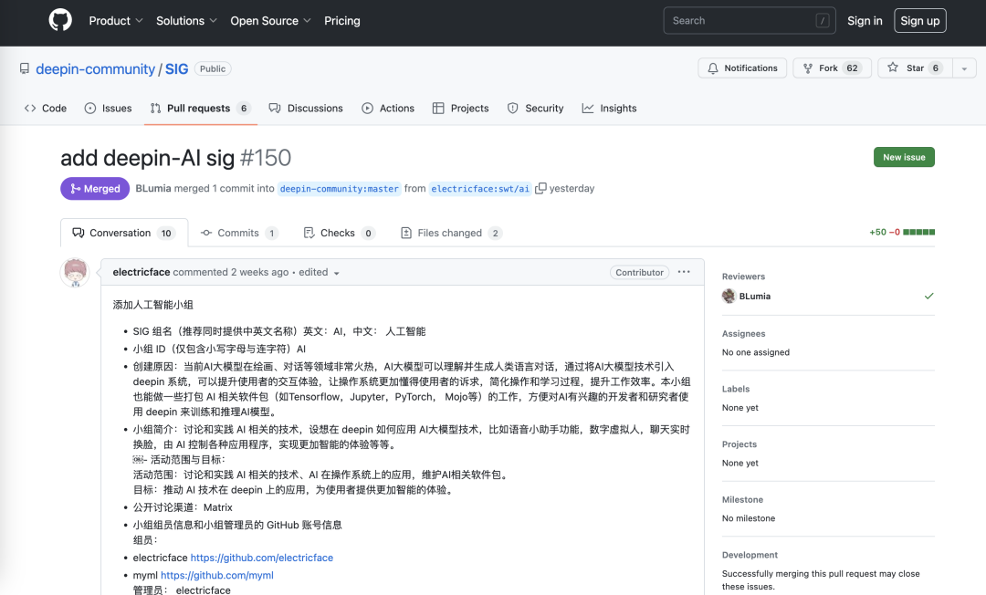Open the Discussions tab

click(306, 108)
